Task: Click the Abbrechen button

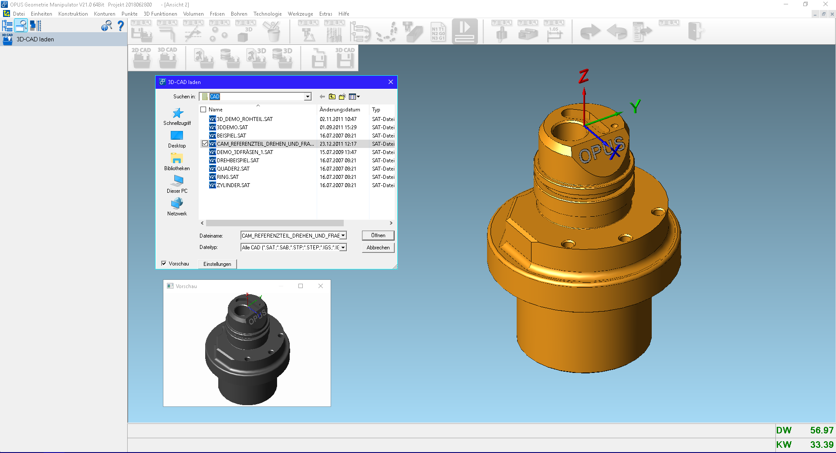Action: click(x=378, y=248)
